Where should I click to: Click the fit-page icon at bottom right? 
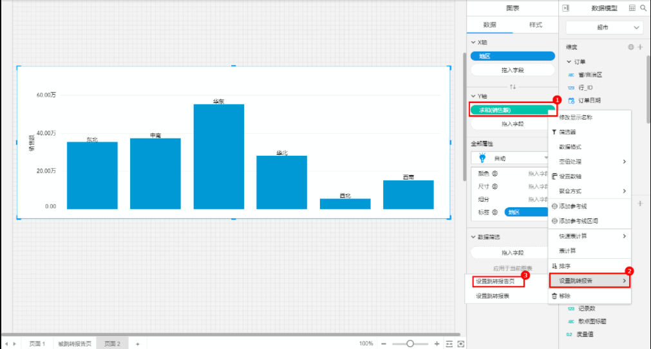click(x=461, y=344)
